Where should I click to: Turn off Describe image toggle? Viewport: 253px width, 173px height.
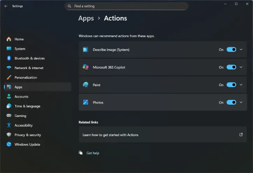point(231,49)
